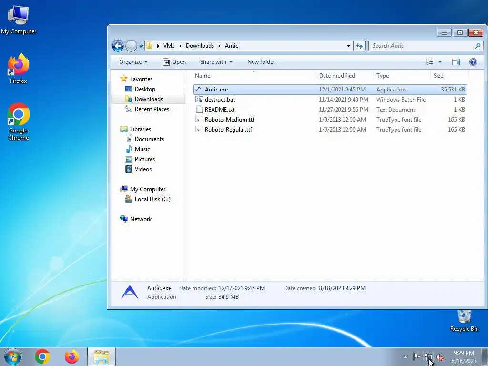Click the Roboto-Medium.ttf file name
The height and width of the screenshot is (366, 488).
click(229, 120)
